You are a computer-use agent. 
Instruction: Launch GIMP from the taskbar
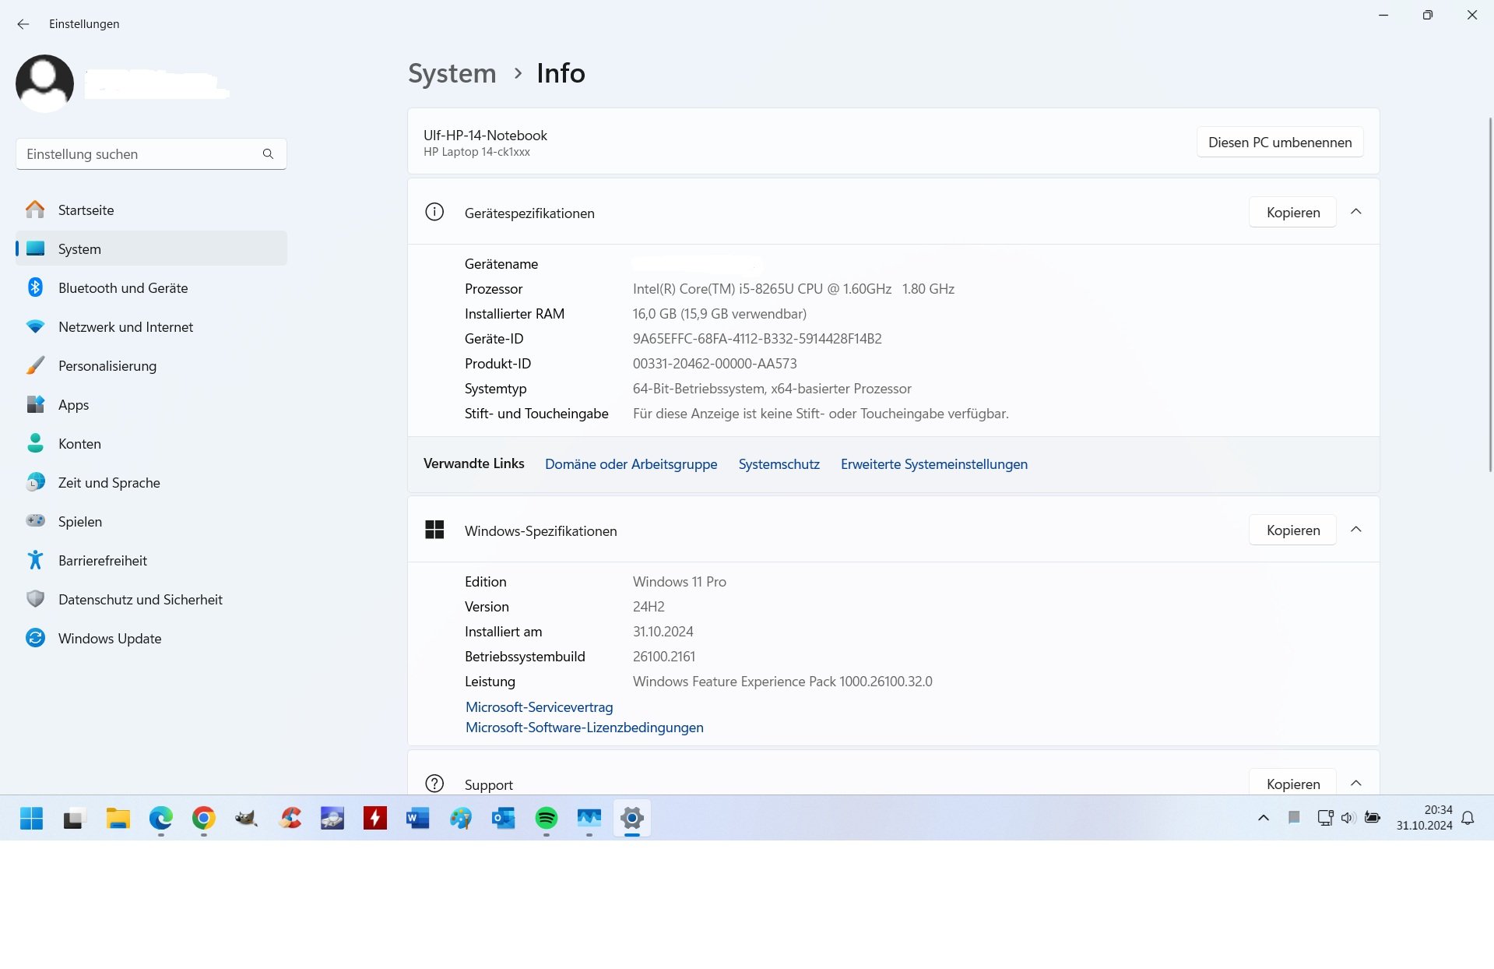(246, 818)
